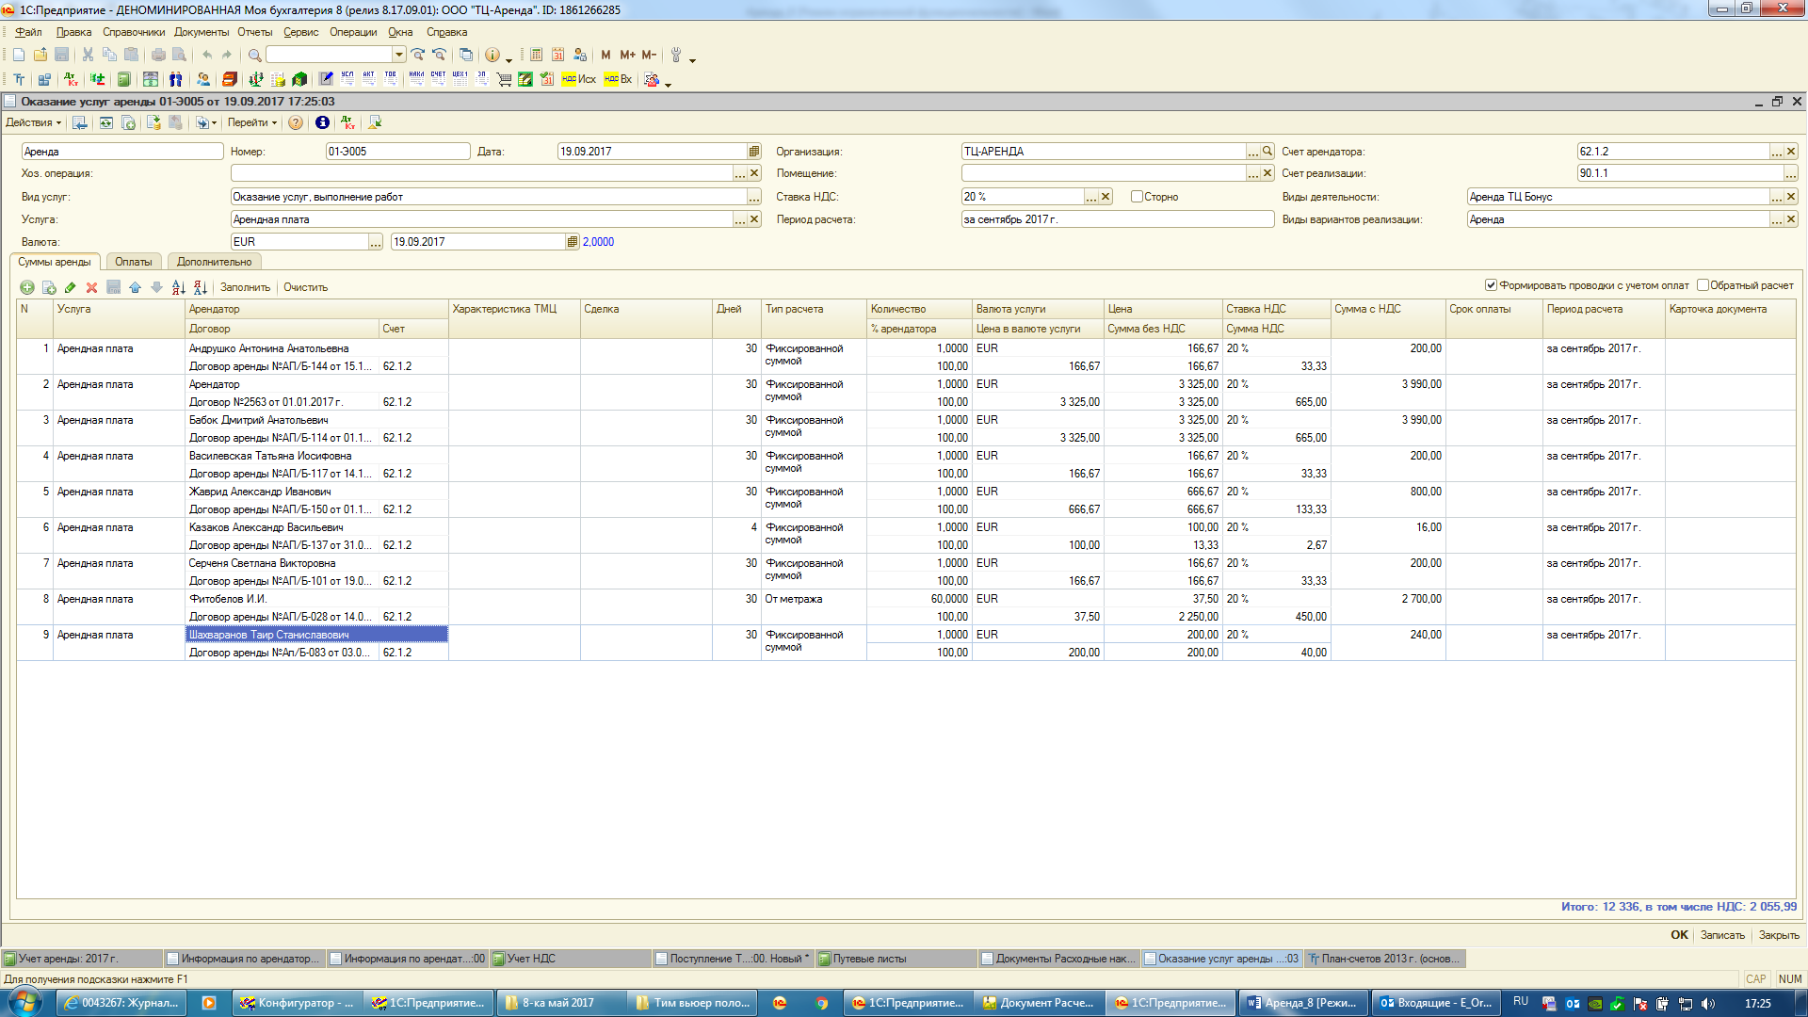Image resolution: width=1808 pixels, height=1017 pixels.
Task: Add a new row with green plus
Action: click(27, 287)
